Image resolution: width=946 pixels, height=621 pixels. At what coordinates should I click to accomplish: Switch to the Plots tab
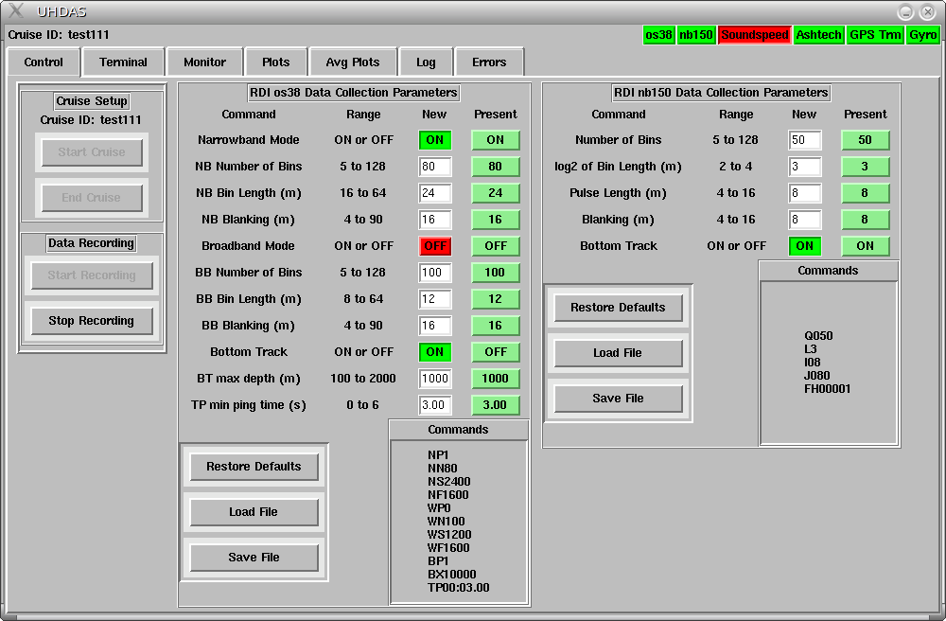(275, 62)
